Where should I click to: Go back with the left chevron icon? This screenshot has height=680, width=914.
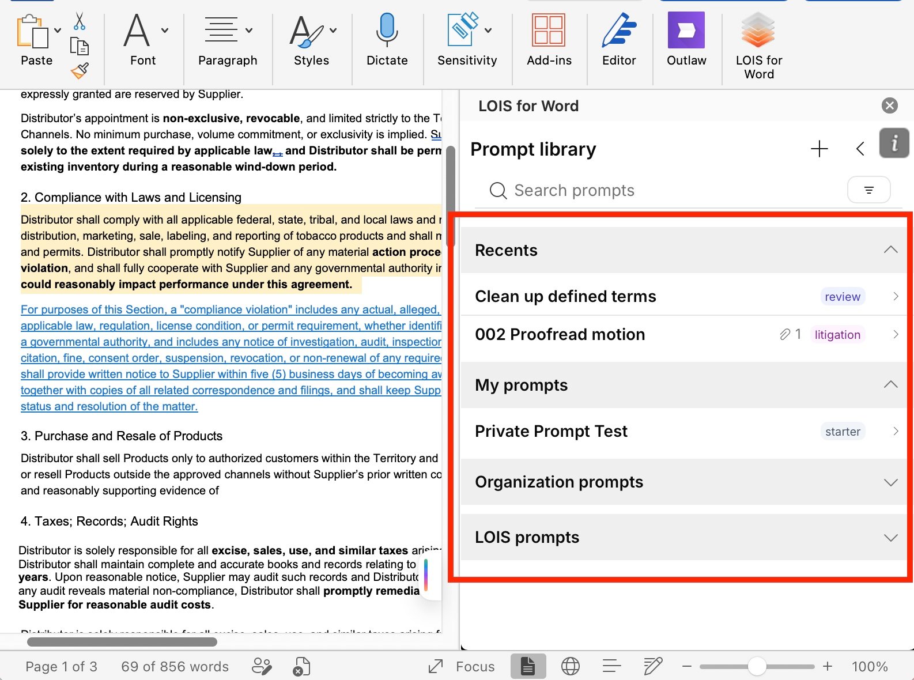click(860, 149)
